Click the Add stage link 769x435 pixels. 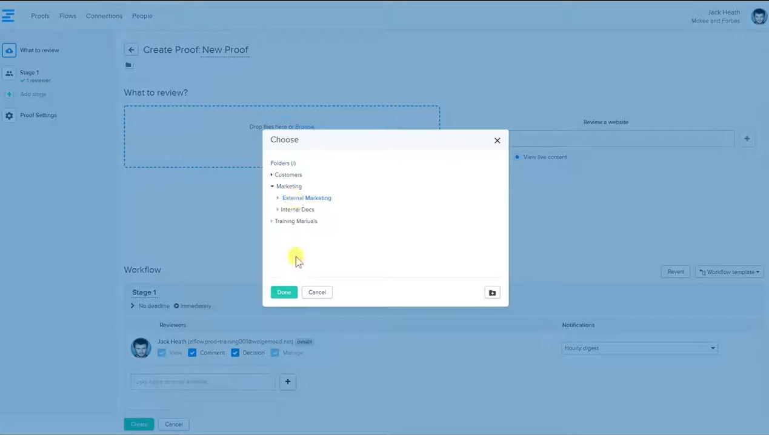[x=33, y=95]
